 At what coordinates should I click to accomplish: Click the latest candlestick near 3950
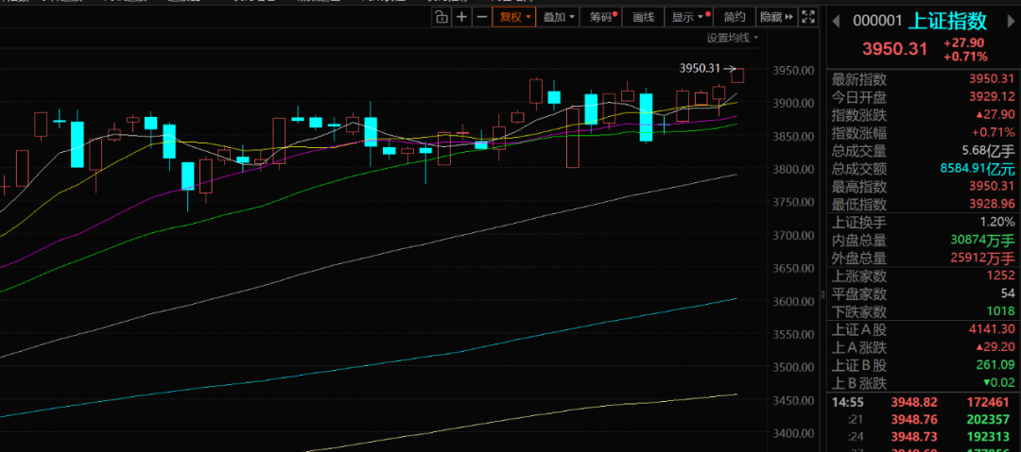tap(737, 75)
